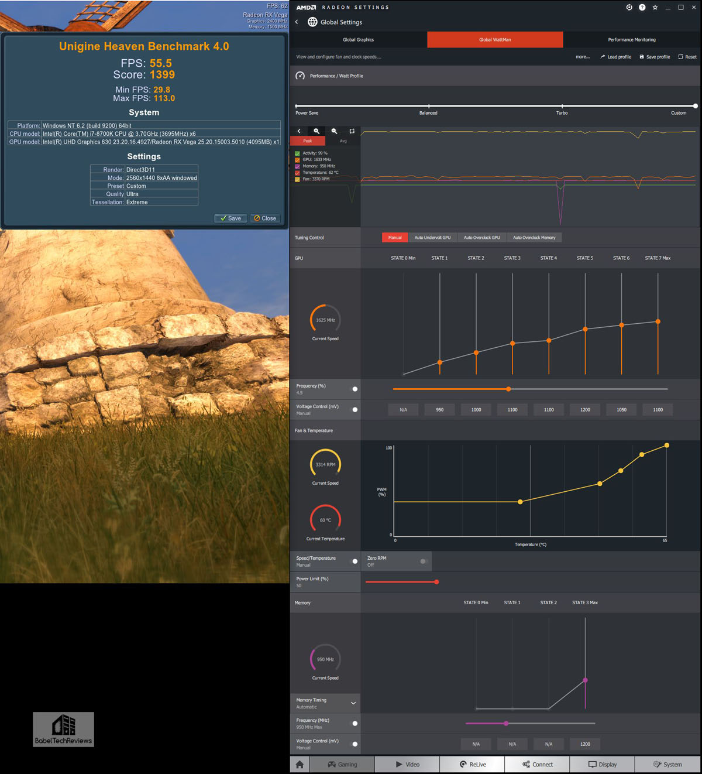
Task: Open the Gaming section in the bottom bar
Action: (x=342, y=764)
